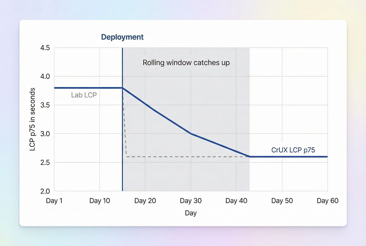Click the CrUX LCP p75 label
This screenshot has height=246, width=366.
(x=293, y=150)
